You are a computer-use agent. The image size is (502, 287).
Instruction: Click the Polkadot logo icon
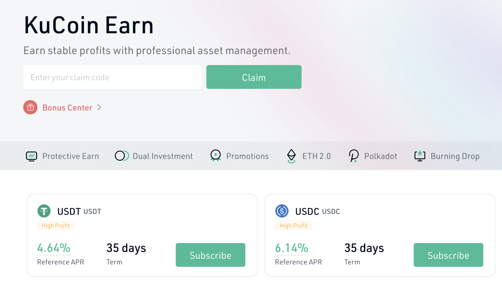coord(354,156)
